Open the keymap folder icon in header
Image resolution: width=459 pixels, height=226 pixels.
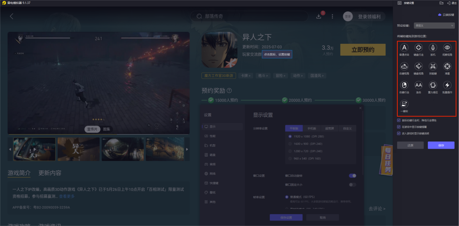click(x=441, y=3)
